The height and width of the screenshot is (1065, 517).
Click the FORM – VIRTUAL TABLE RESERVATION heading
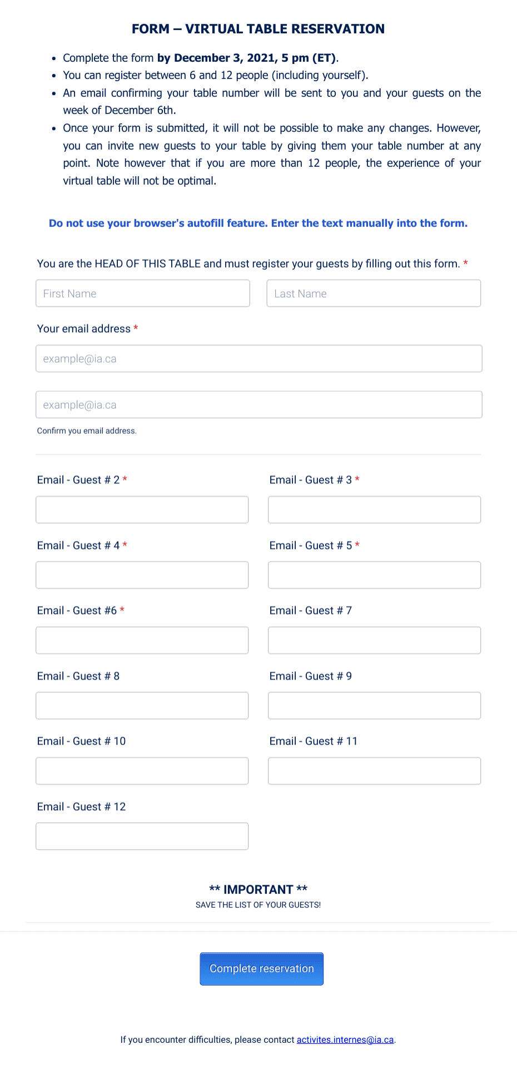coord(258,29)
